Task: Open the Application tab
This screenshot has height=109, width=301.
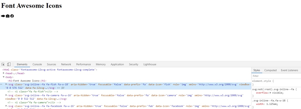Action: point(117,64)
